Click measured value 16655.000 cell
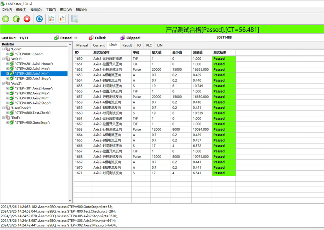Viewport: 324px width, 230px height. tap(202, 69)
